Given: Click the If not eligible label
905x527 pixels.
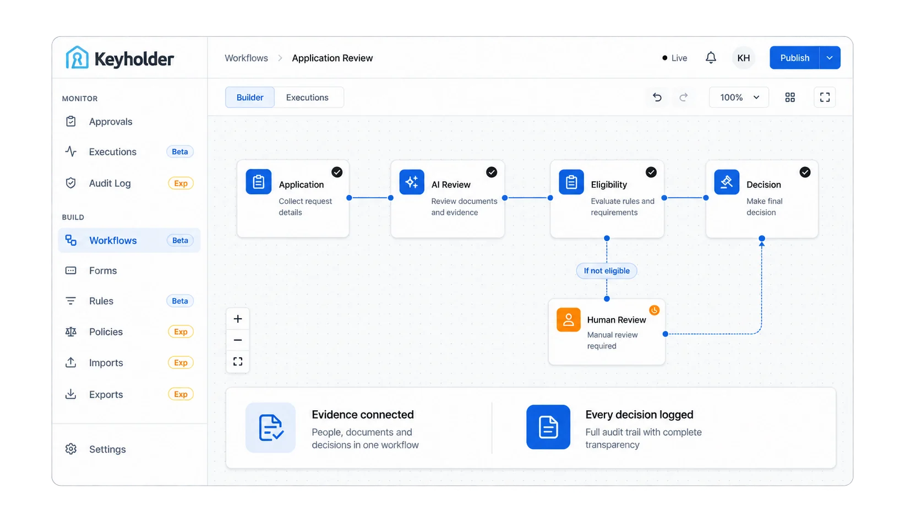Looking at the screenshot, I should pyautogui.click(x=607, y=270).
